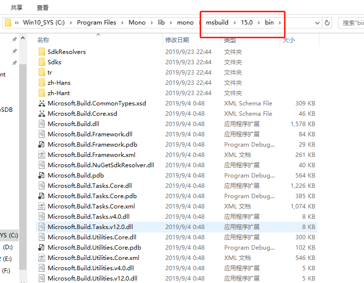Click navigation pane scroll up arrow

pos(23,38)
